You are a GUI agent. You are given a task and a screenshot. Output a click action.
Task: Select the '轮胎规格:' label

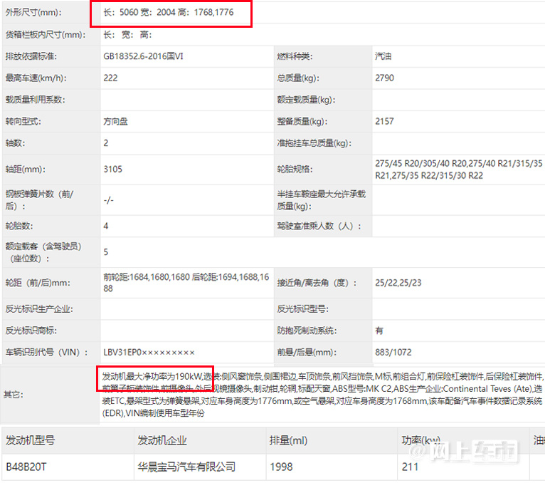click(295, 170)
